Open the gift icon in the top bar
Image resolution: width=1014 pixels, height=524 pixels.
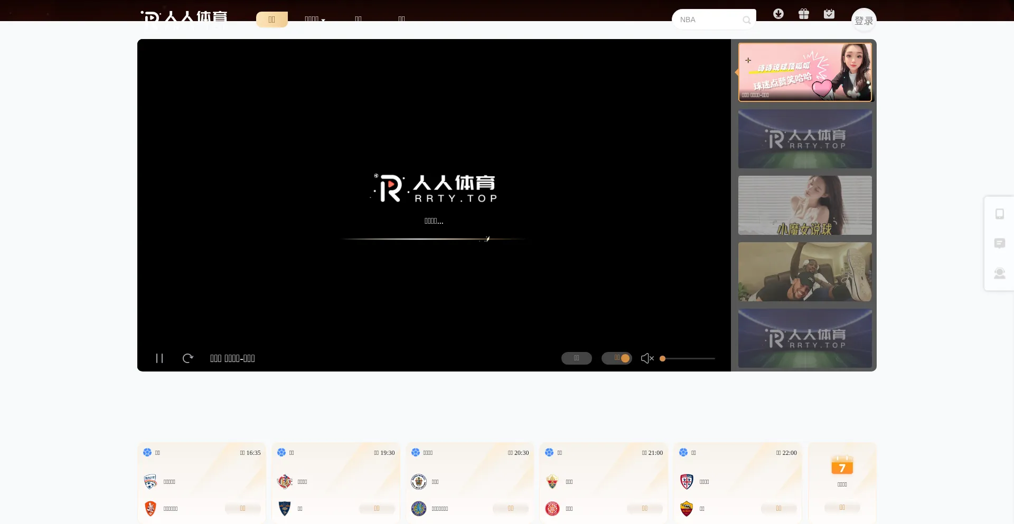coord(804,14)
